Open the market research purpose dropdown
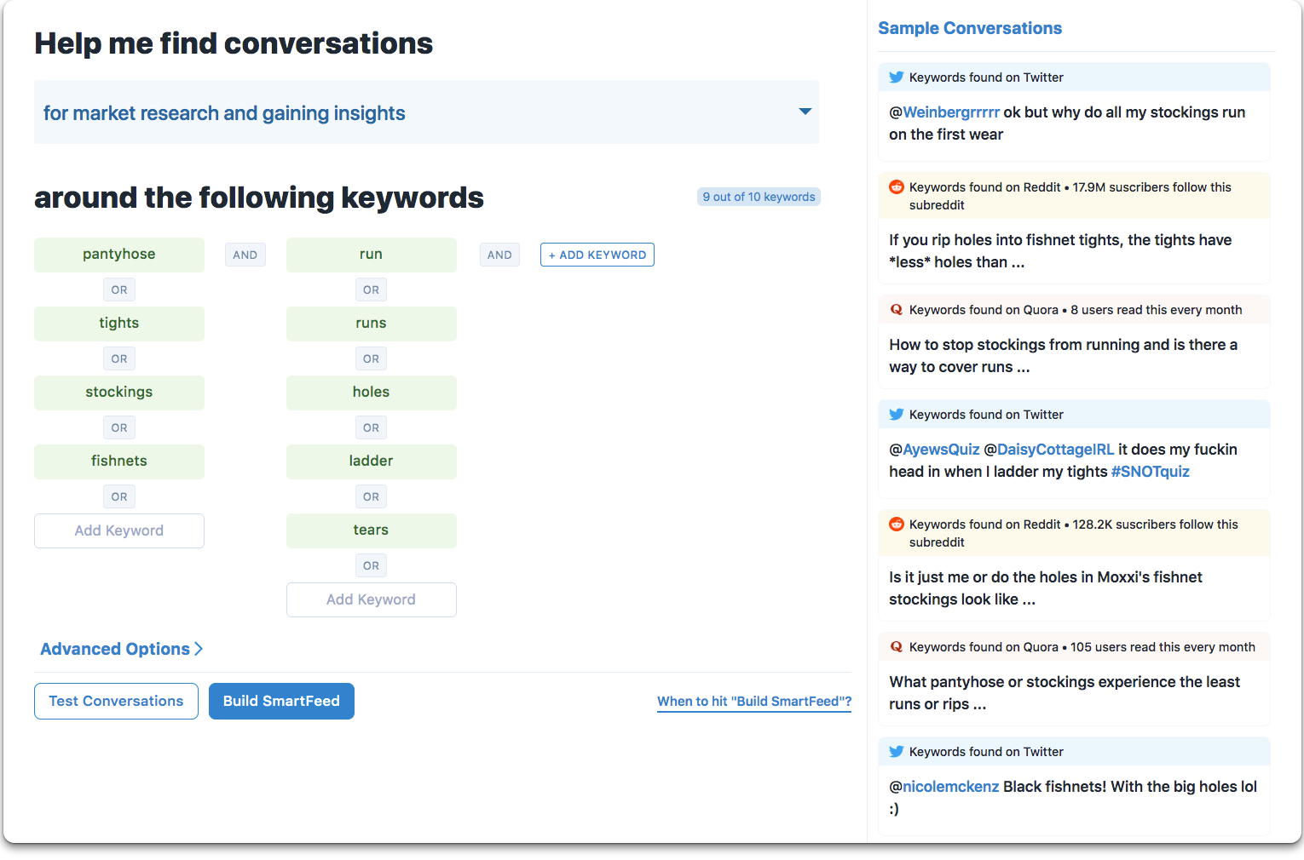This screenshot has height=860, width=1304. (426, 112)
